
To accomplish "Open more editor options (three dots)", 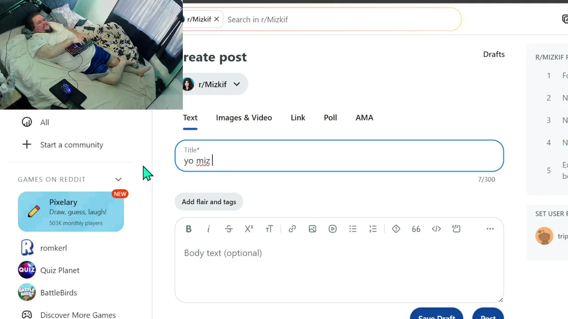I will (490, 229).
